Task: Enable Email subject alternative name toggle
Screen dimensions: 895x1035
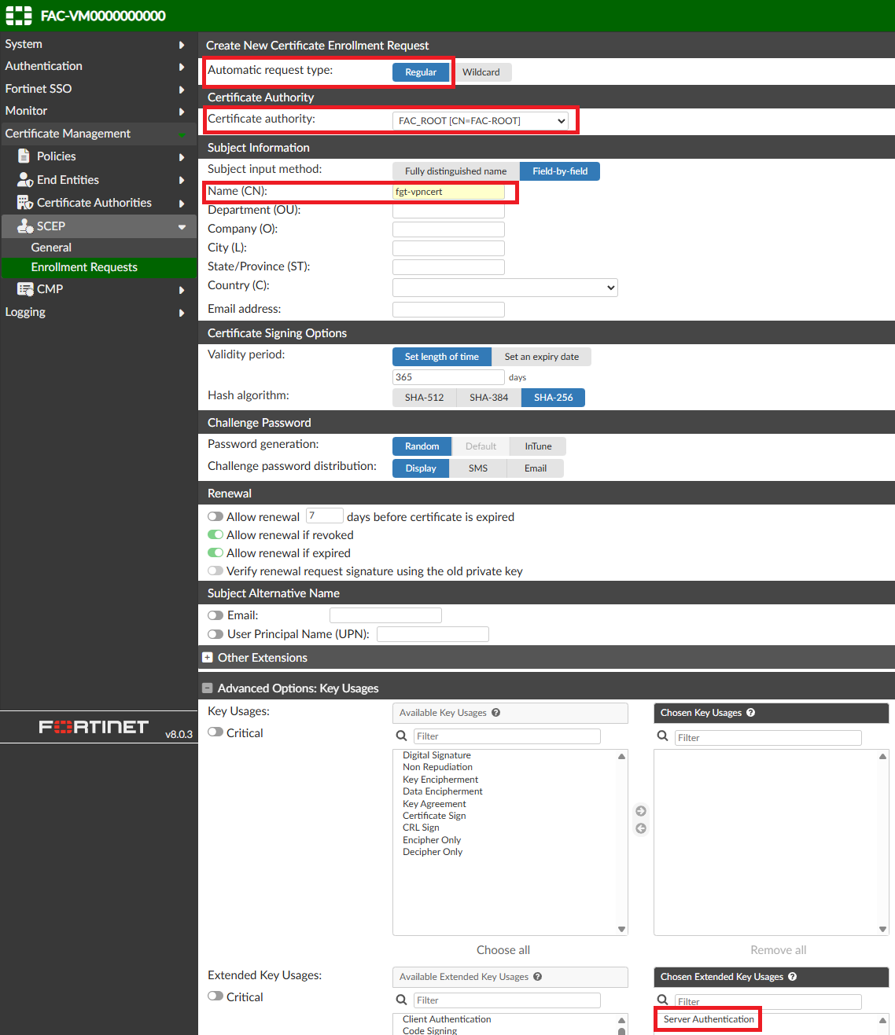Action: tap(215, 615)
